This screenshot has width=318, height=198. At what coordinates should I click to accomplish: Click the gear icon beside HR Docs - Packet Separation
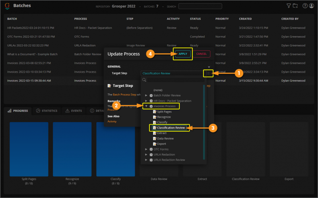pos(151,101)
